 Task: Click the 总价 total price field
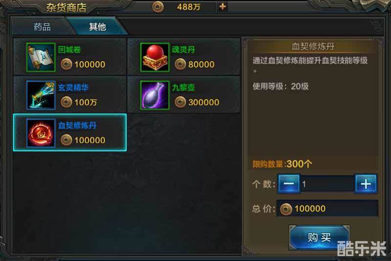(x=327, y=209)
